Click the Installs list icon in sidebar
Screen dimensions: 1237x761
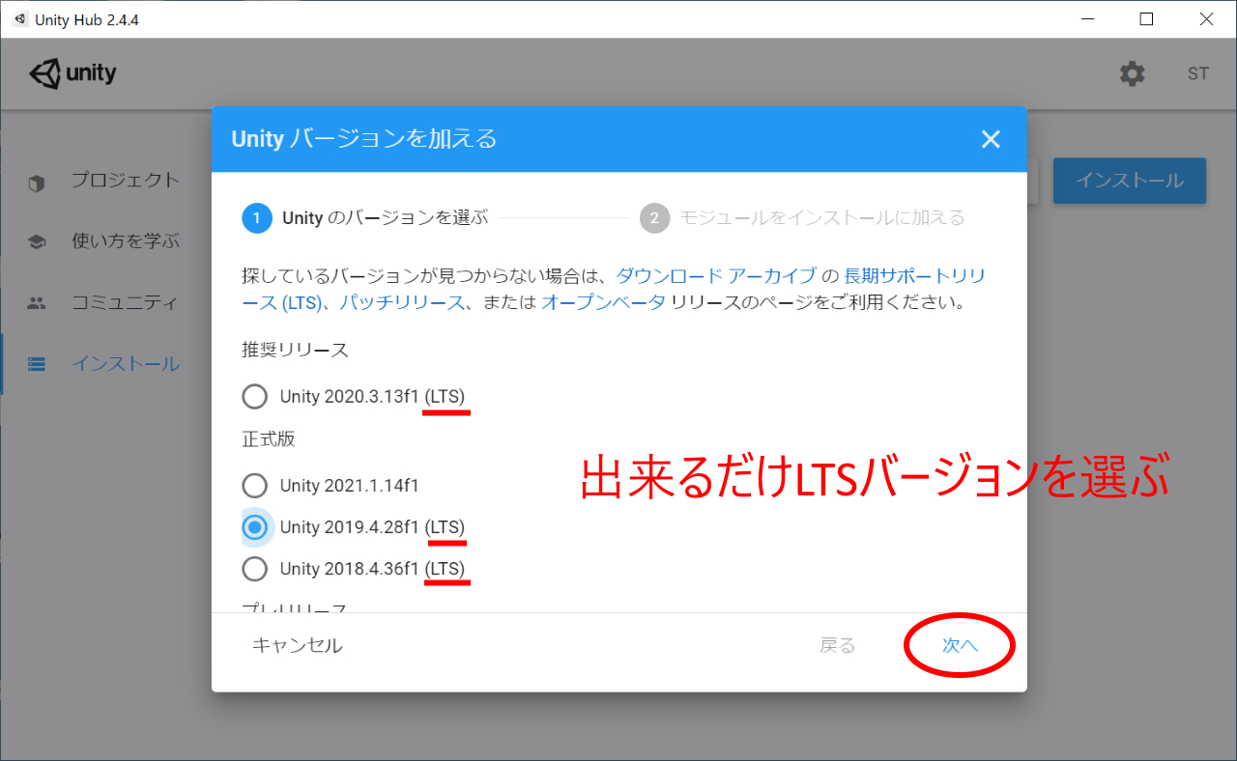click(x=37, y=364)
